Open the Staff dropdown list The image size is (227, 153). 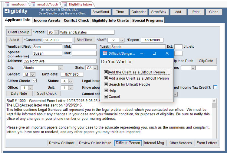tap(122, 40)
